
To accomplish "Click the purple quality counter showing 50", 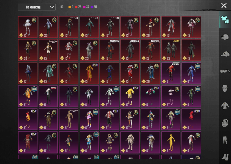I will tap(95, 7).
